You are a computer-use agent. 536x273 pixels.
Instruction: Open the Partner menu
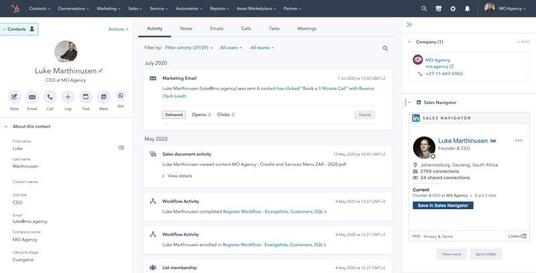292,9
